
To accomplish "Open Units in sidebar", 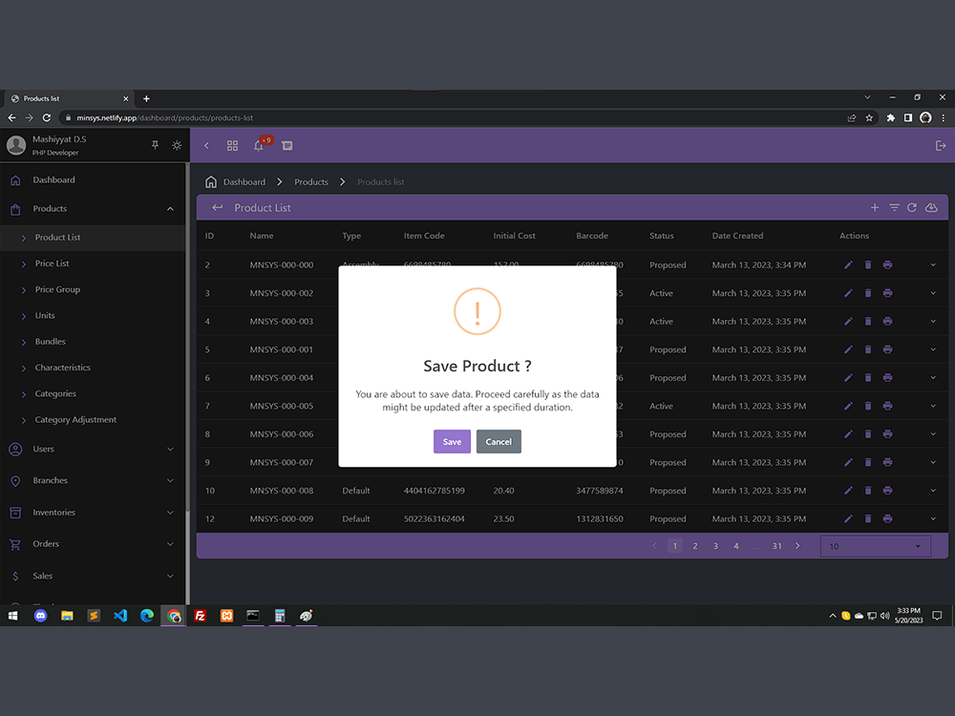I will [x=93, y=315].
